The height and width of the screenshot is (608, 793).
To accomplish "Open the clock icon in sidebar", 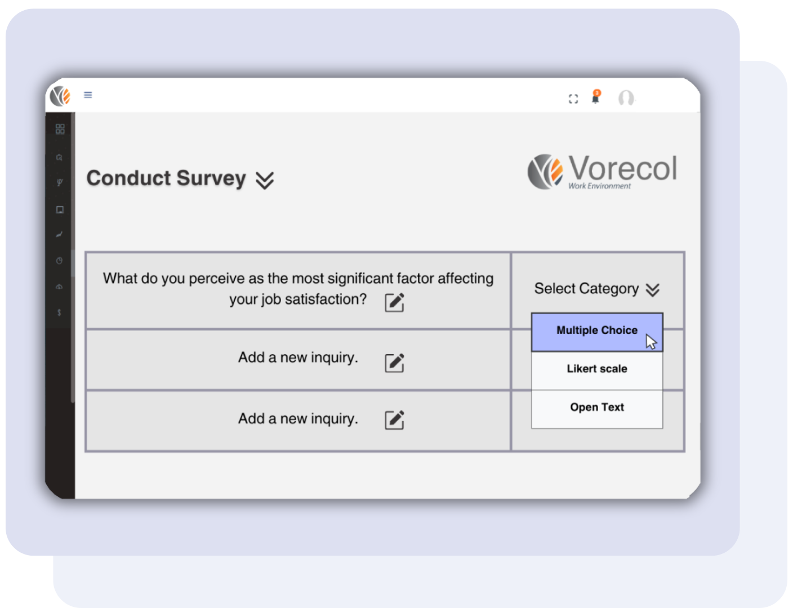I will click(x=59, y=261).
